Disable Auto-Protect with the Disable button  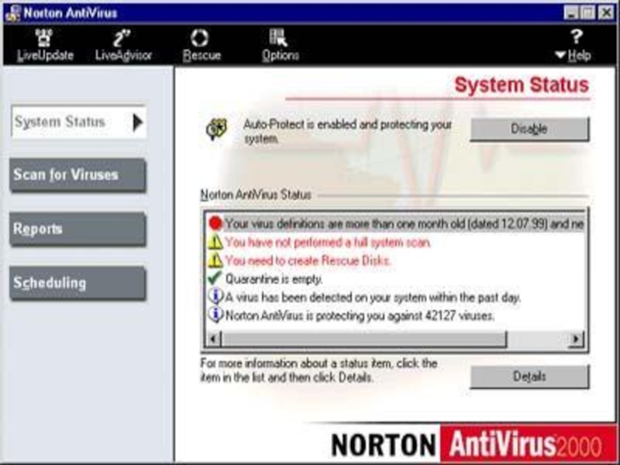click(529, 129)
